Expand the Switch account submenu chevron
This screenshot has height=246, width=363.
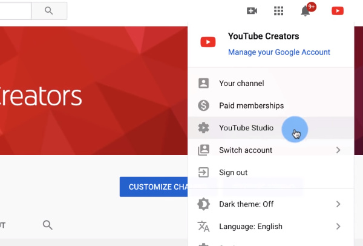tap(338, 150)
